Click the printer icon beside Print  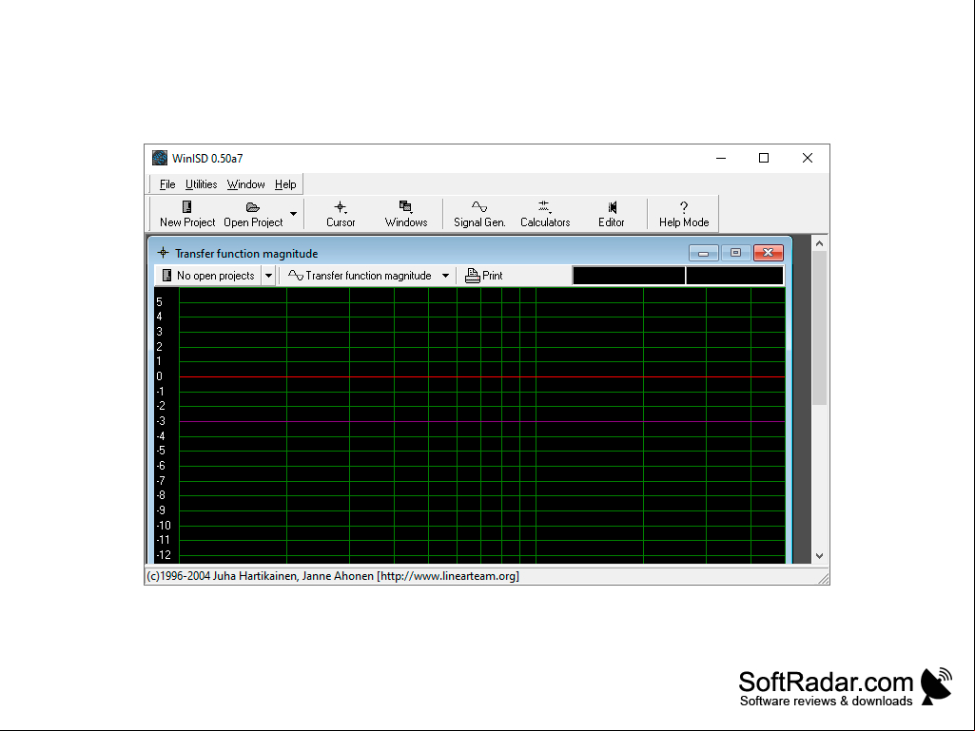coord(473,276)
